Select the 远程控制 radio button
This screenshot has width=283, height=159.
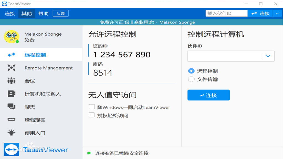coord(191,71)
